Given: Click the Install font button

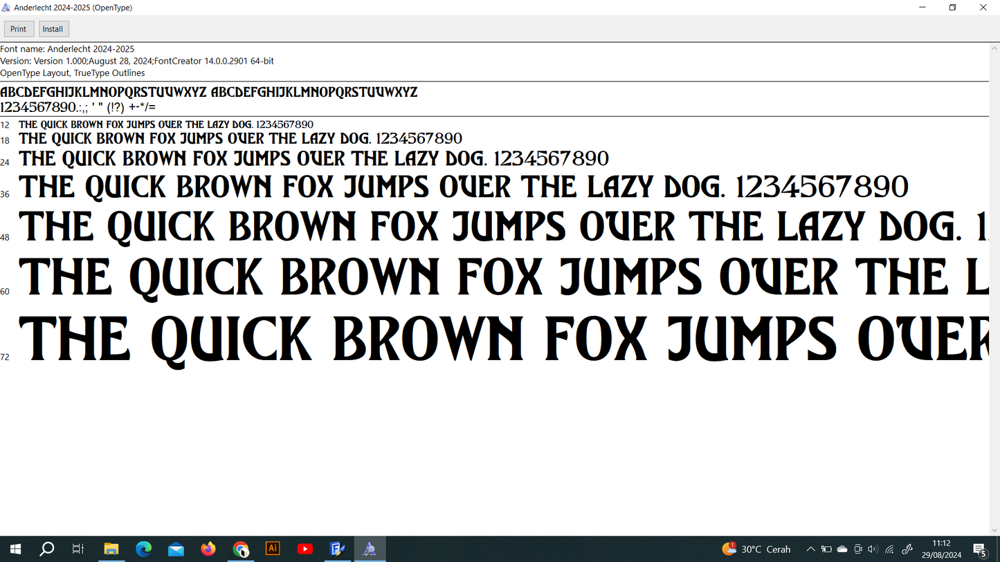Looking at the screenshot, I should pyautogui.click(x=53, y=29).
